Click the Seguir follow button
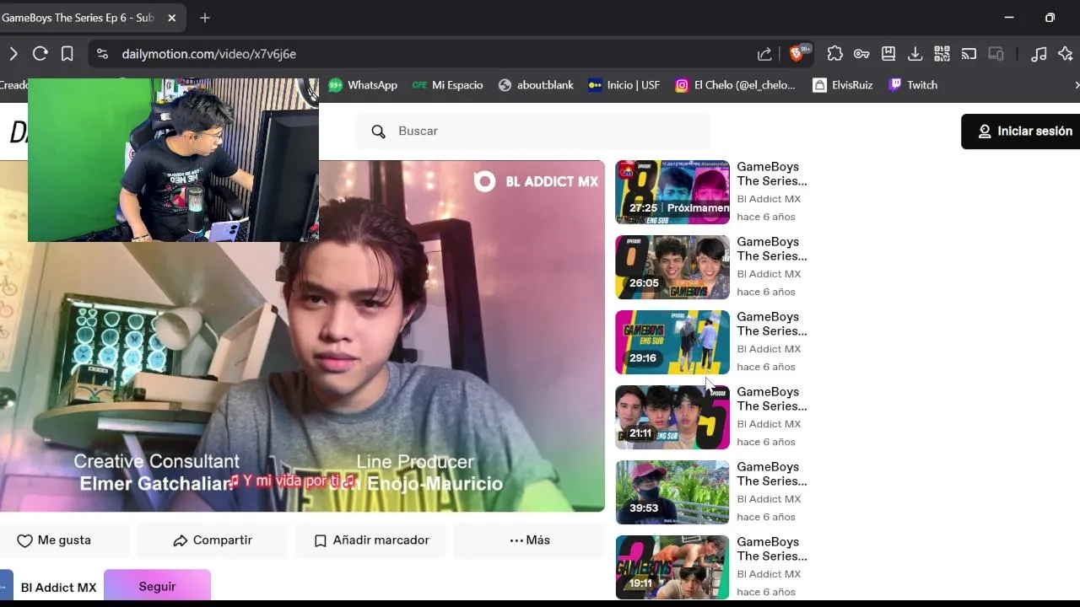Screen dimensions: 1080x607 tap(157, 587)
